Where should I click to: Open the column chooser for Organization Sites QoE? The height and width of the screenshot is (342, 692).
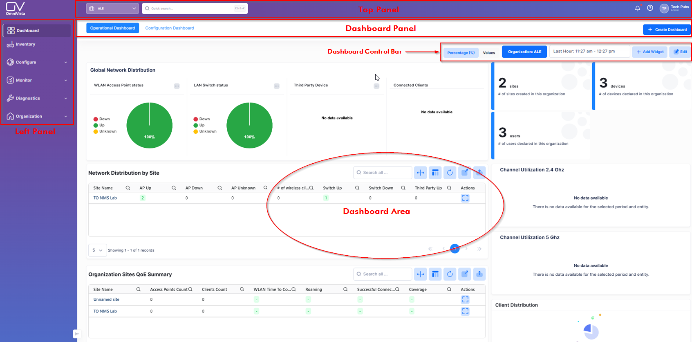click(435, 274)
